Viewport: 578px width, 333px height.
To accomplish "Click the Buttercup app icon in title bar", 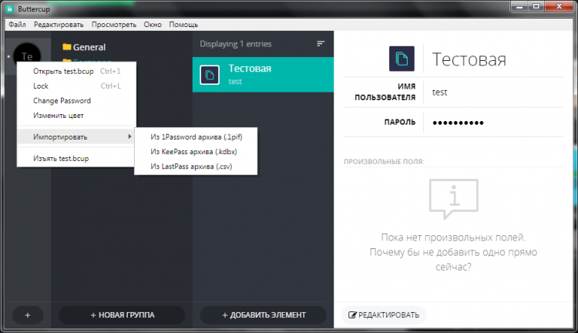I will point(10,8).
